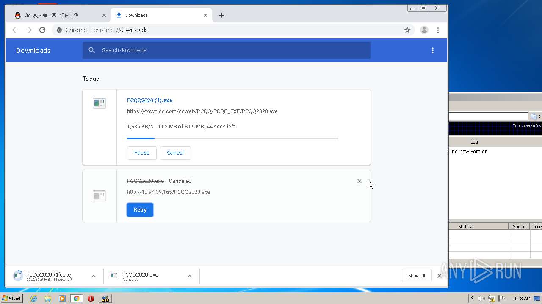Click the Chrome forward arrow
This screenshot has height=304, width=542.
(29, 30)
